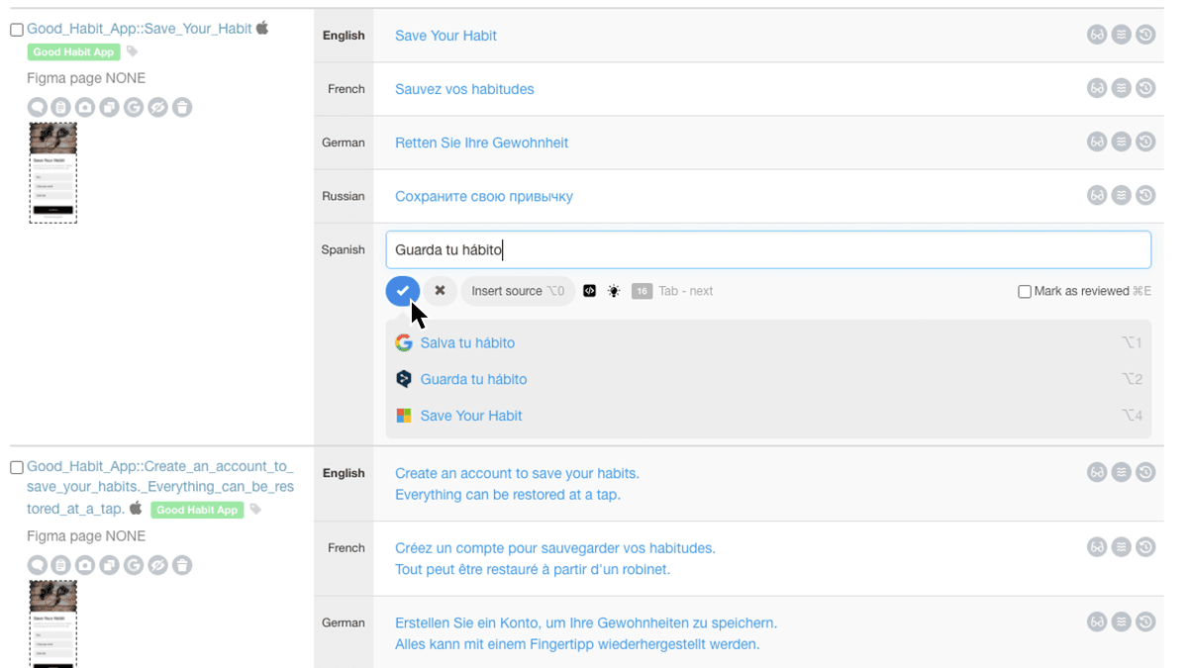Choose Google suggestion 'Salva tu hábito'
This screenshot has width=1188, height=668.
[x=467, y=343]
